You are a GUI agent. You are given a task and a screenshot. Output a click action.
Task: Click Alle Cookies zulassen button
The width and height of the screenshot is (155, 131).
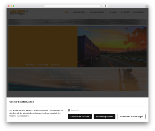click(x=80, y=116)
